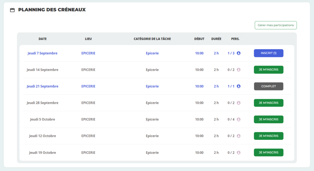Click person icon for Jeudi 14 Septembre
The width and height of the screenshot is (314, 171).
point(239,70)
